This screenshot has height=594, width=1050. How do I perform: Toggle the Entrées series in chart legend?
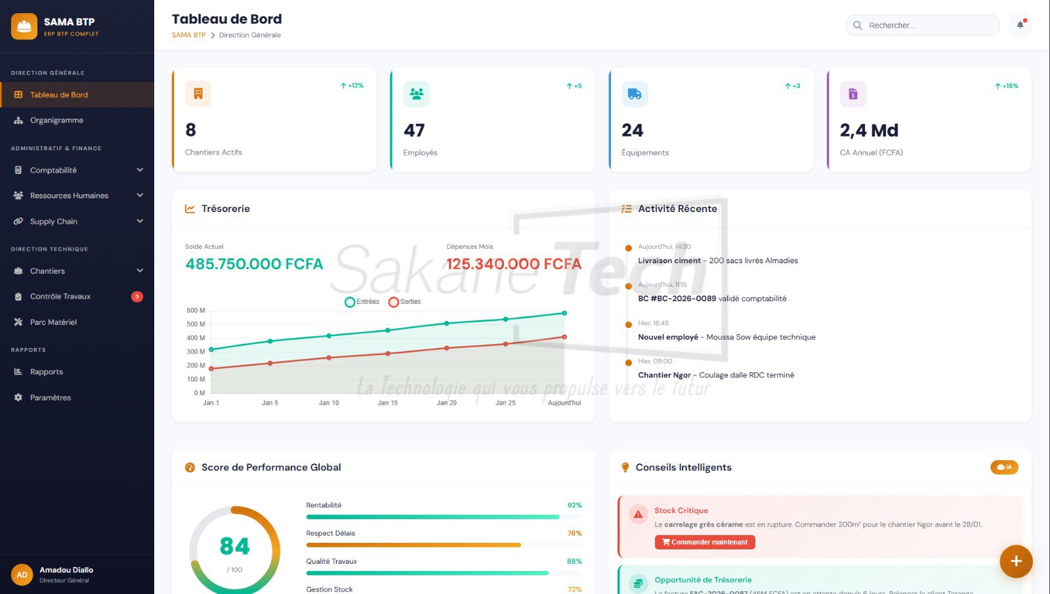click(x=362, y=302)
